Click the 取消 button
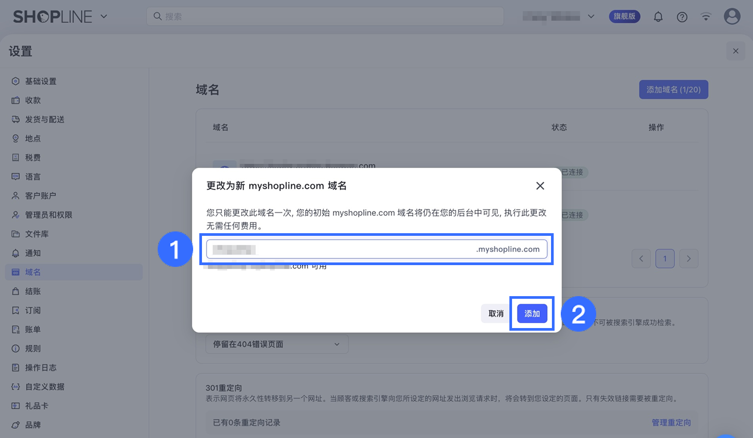The height and width of the screenshot is (438, 753). (496, 313)
